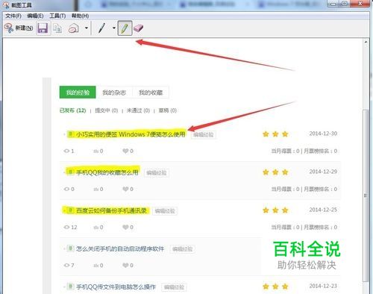Open the 编辑(E) menu
Screen dimensions: 373x294
(35, 16)
